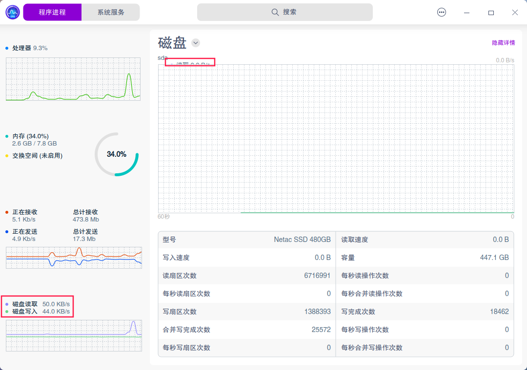Click the 正在发送 blue indicator dot
The width and height of the screenshot is (527, 370).
(6, 231)
